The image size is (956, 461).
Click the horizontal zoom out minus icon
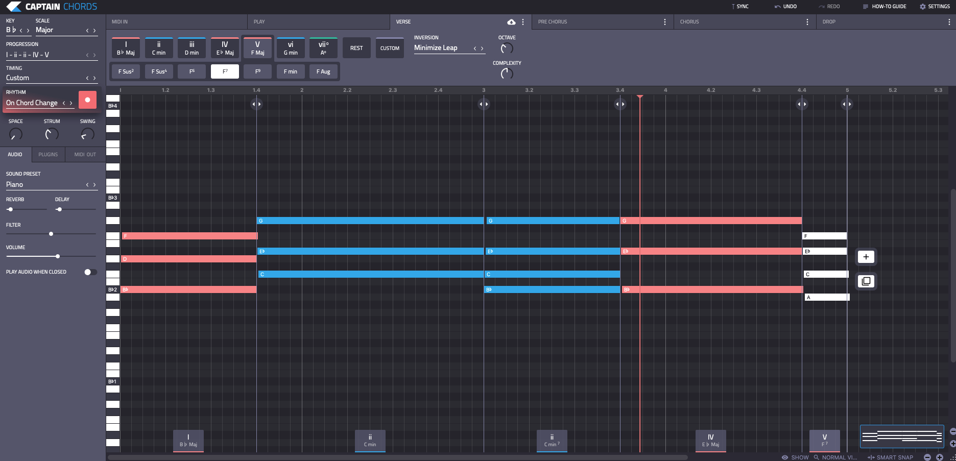[x=927, y=457]
